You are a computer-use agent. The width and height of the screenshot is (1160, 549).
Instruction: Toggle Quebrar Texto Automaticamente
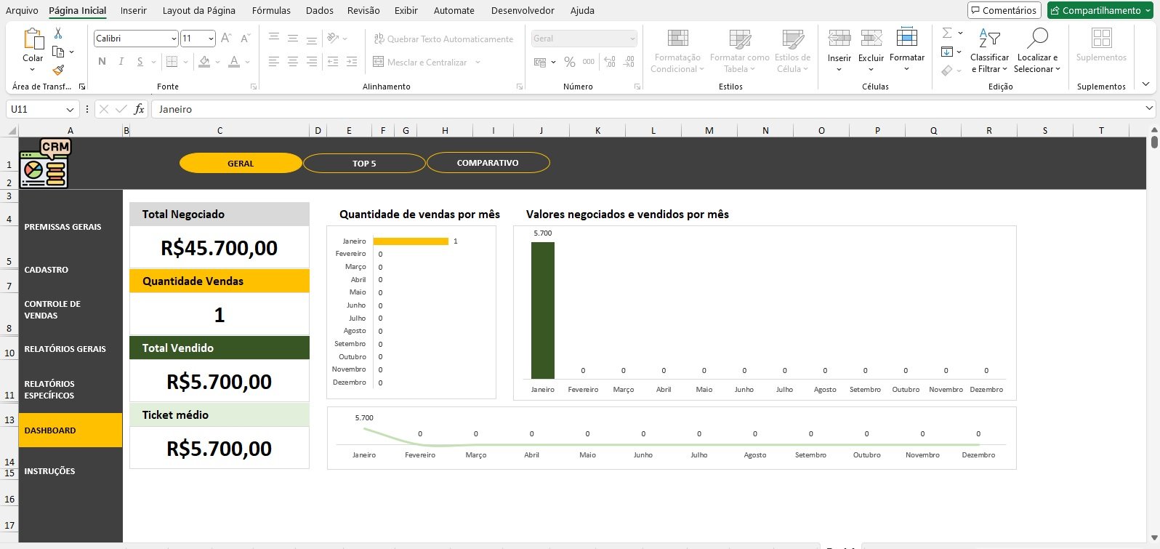point(443,39)
